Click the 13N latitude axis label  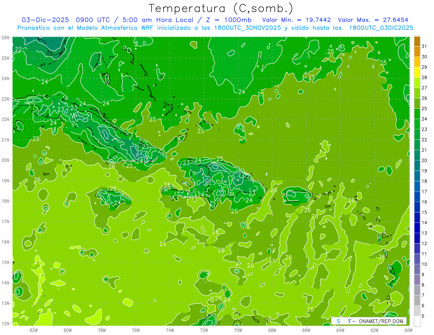point(5,303)
